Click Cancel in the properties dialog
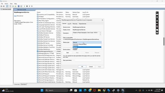The height and width of the screenshot is (93, 165). pos(91,67)
